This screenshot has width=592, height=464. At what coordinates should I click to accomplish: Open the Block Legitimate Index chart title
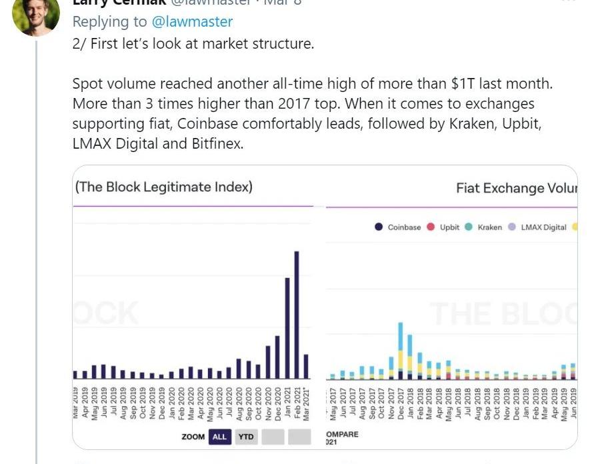click(x=164, y=187)
